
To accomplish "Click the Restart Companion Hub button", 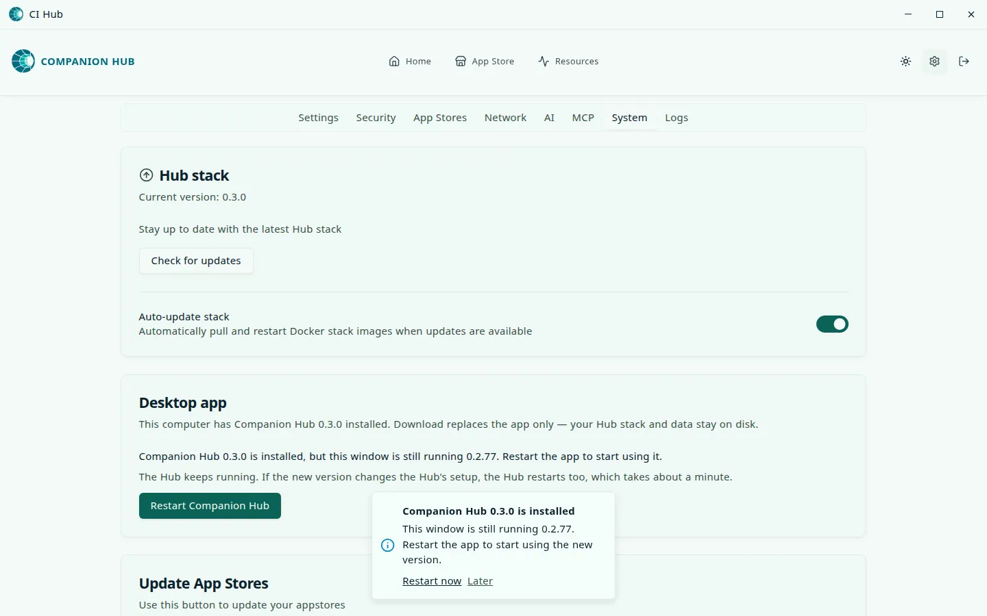I will pyautogui.click(x=210, y=506).
